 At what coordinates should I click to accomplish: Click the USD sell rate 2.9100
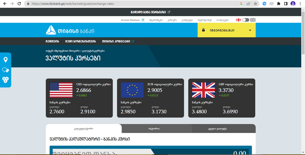point(88,112)
